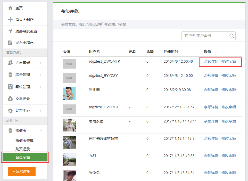Click 修改余额 for 易刚春
Viewport: 248px width, 181px height.
229,90
